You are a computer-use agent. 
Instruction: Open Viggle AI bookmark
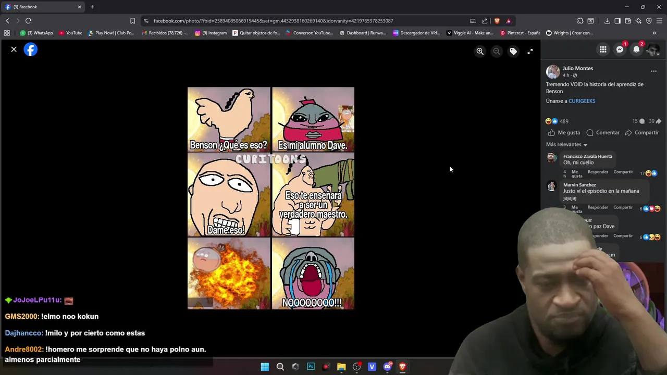pos(470,33)
